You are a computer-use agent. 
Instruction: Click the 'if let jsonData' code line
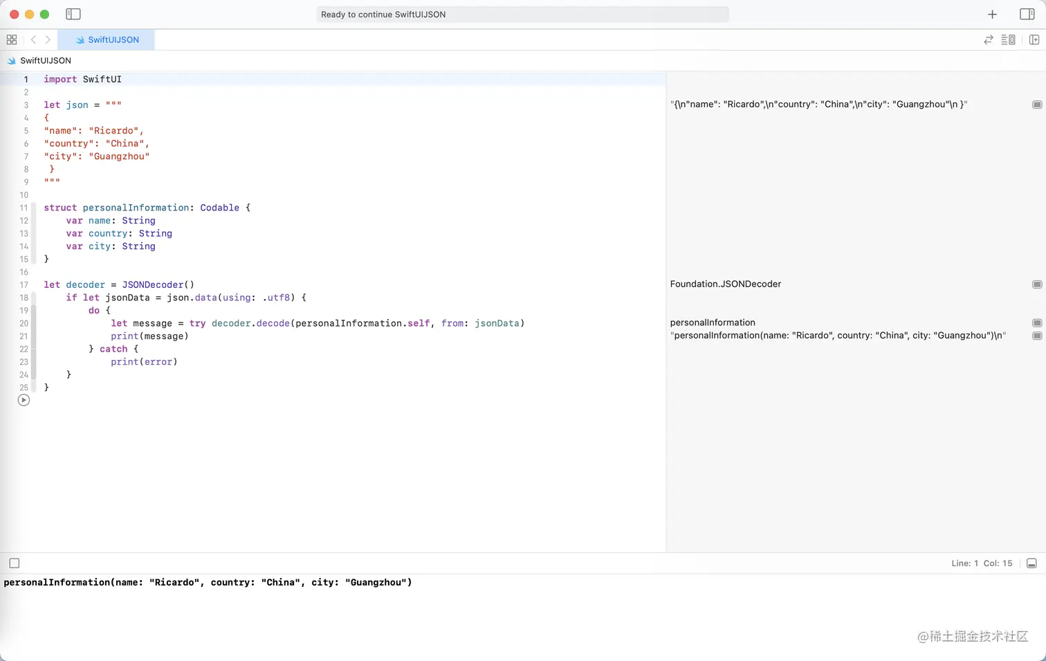click(x=186, y=298)
